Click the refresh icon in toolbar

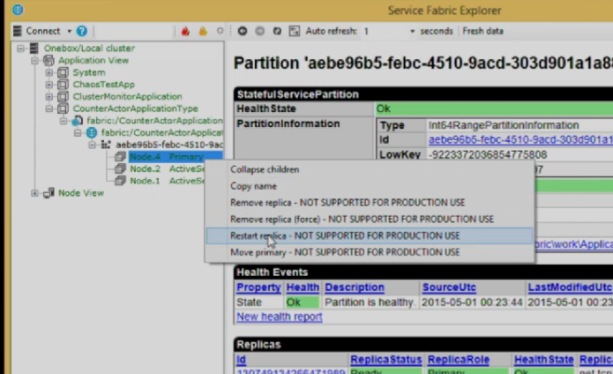pyautogui.click(x=277, y=31)
